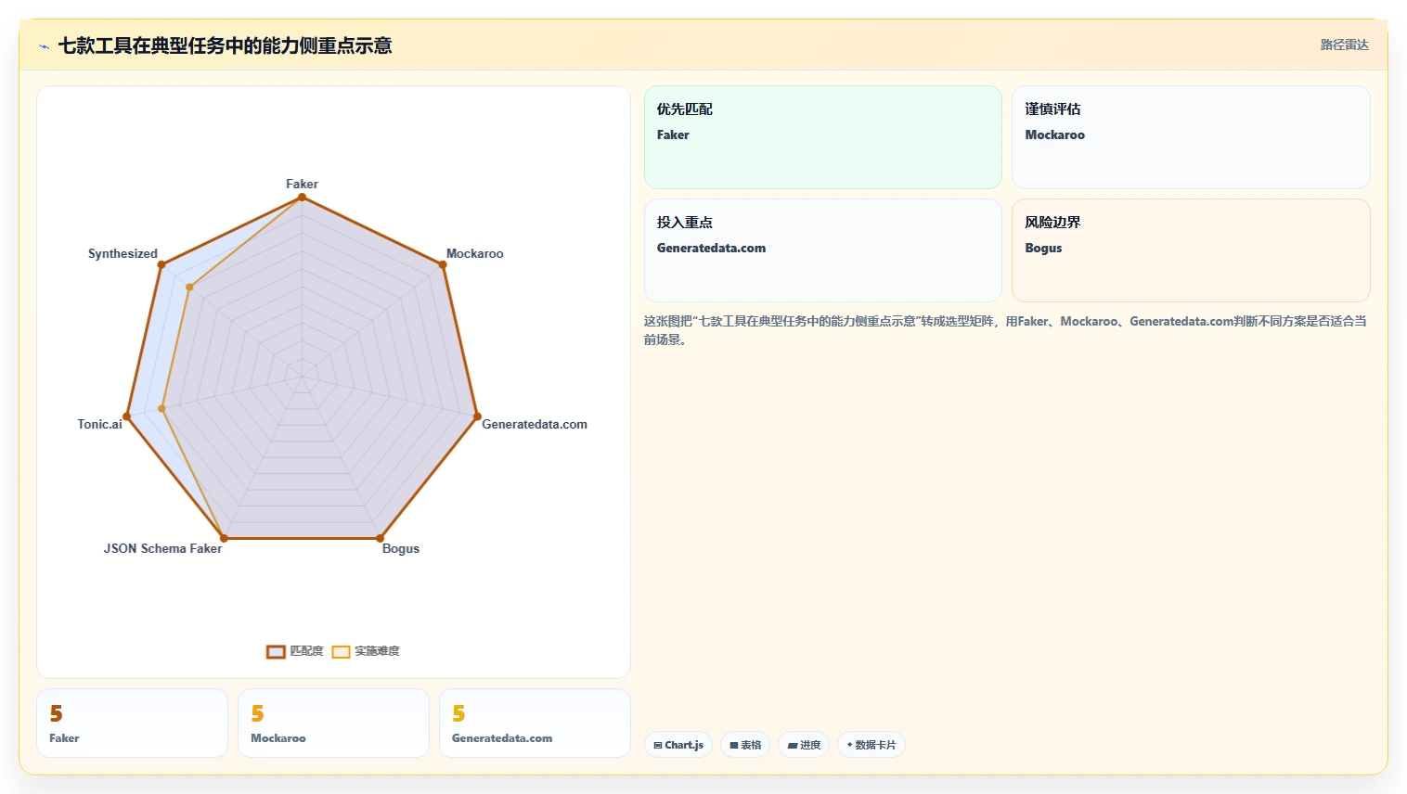
Task: Click the Bogus data point on radar
Action: point(380,538)
